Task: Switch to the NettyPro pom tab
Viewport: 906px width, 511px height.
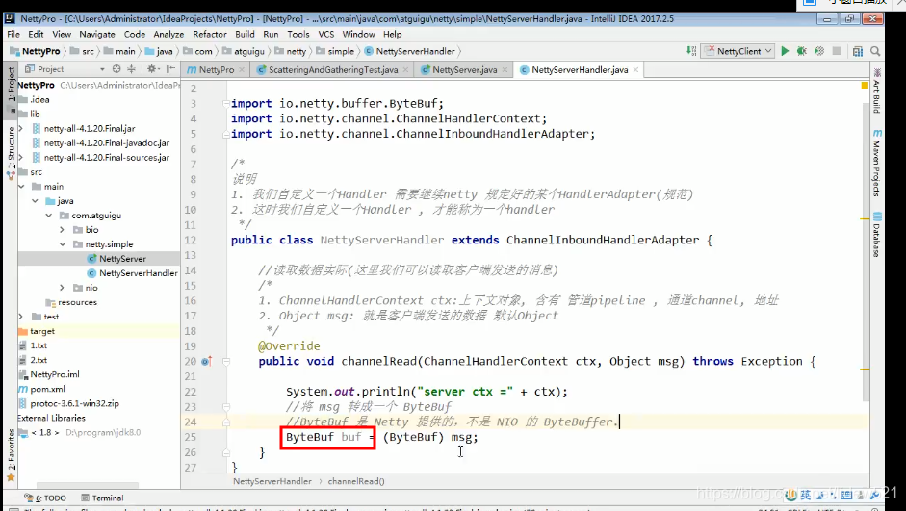Action: coord(215,70)
